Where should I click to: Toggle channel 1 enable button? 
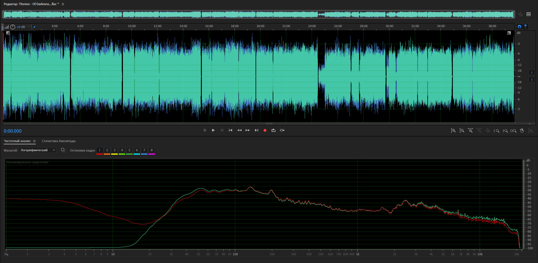[x=531, y=72]
